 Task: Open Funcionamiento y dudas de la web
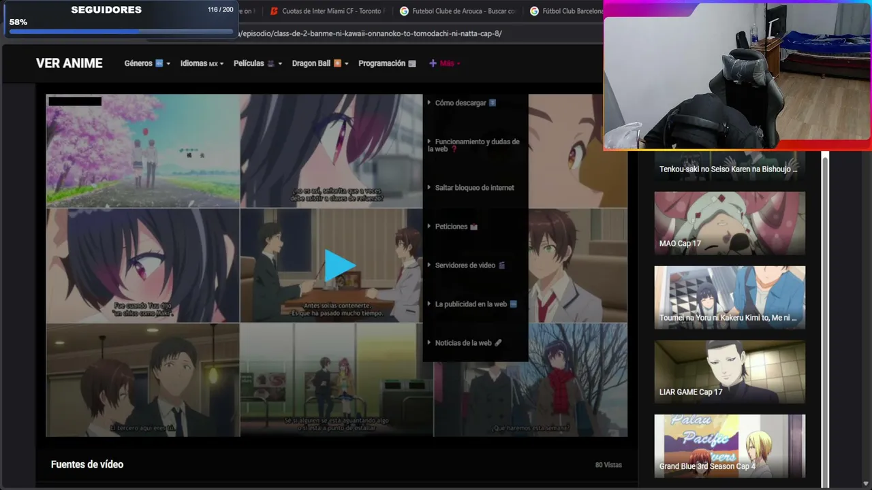pos(475,145)
